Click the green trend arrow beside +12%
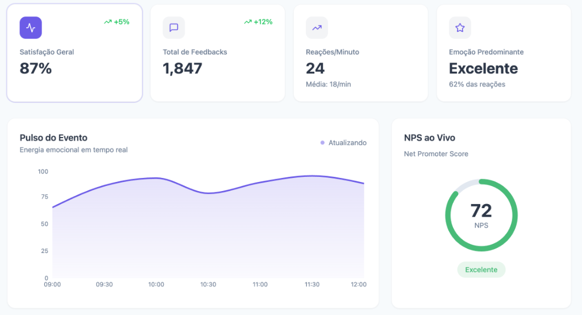 tap(248, 22)
